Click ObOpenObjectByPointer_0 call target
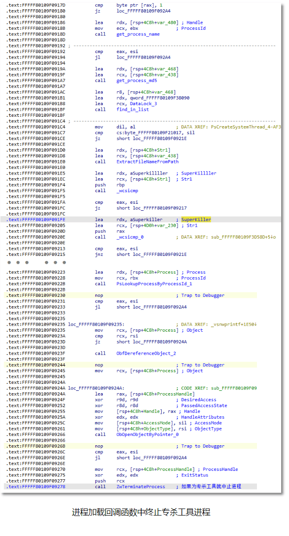 point(147,435)
